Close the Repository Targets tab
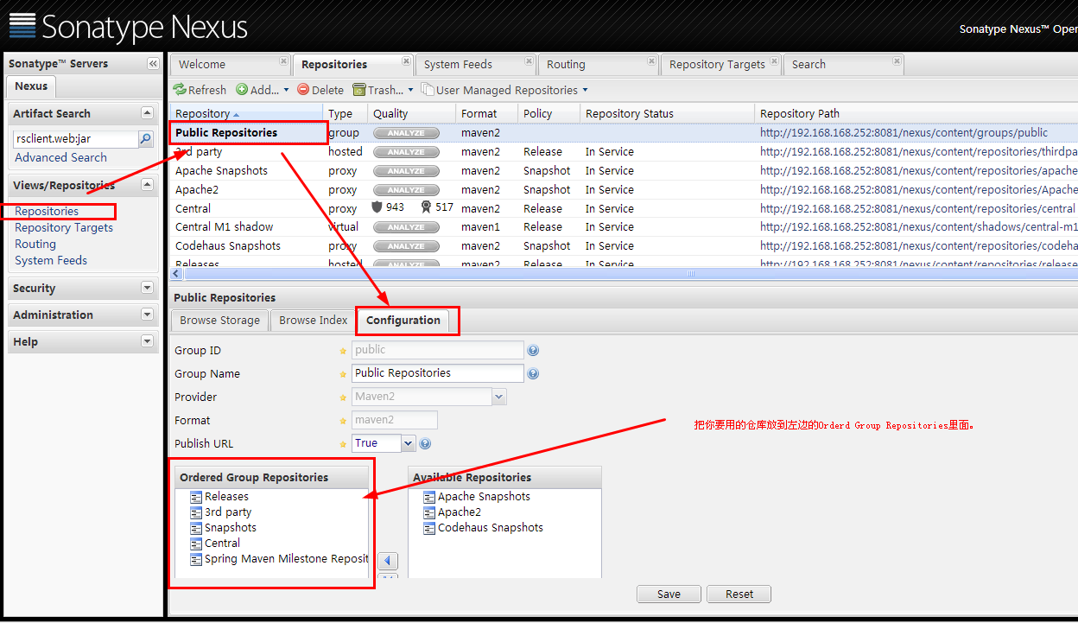 pyautogui.click(x=774, y=60)
